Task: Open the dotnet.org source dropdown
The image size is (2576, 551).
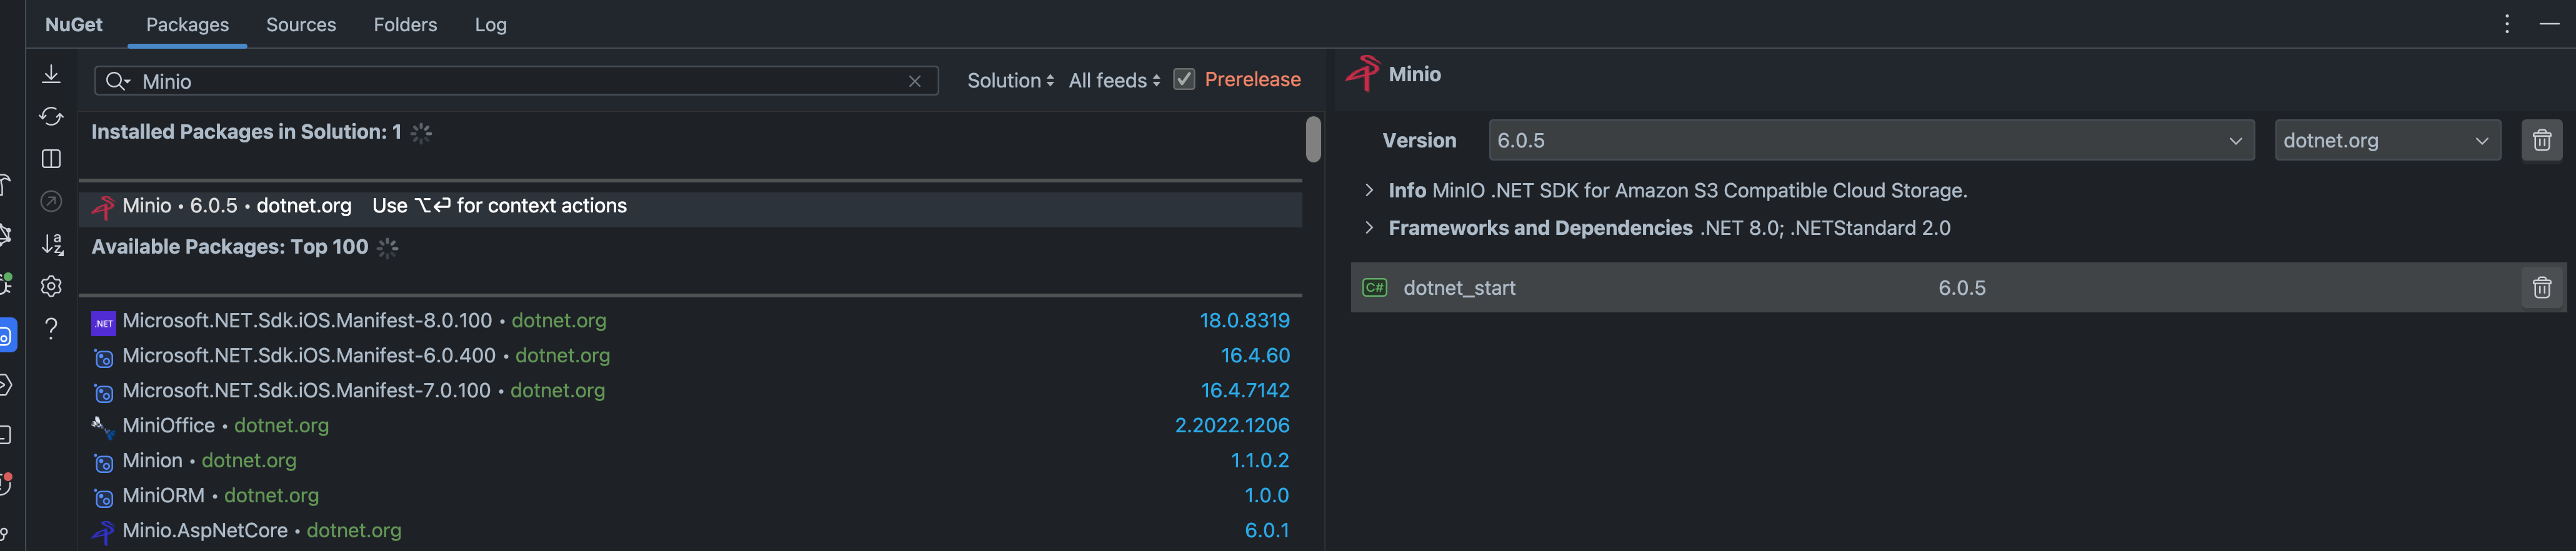Action: (2387, 140)
